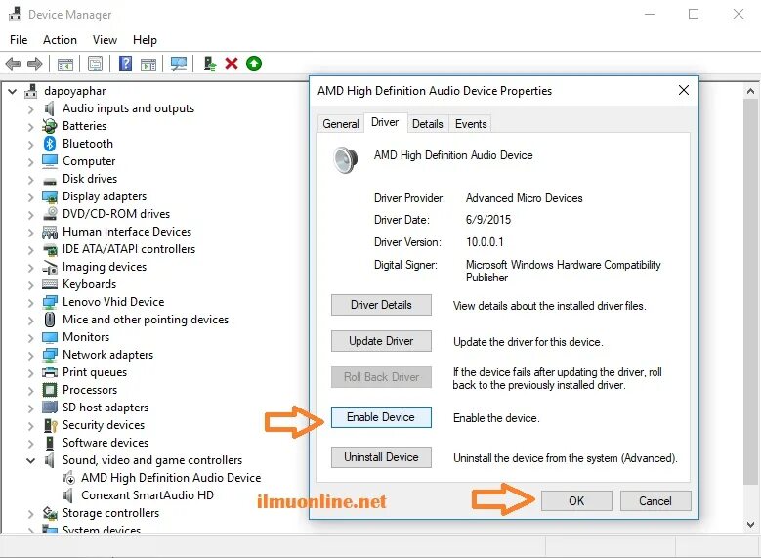The image size is (761, 558).
Task: Confirm with the OK button
Action: 576,500
